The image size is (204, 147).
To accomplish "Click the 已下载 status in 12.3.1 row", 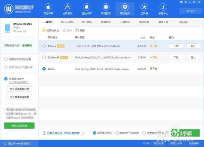I will pos(153,69).
